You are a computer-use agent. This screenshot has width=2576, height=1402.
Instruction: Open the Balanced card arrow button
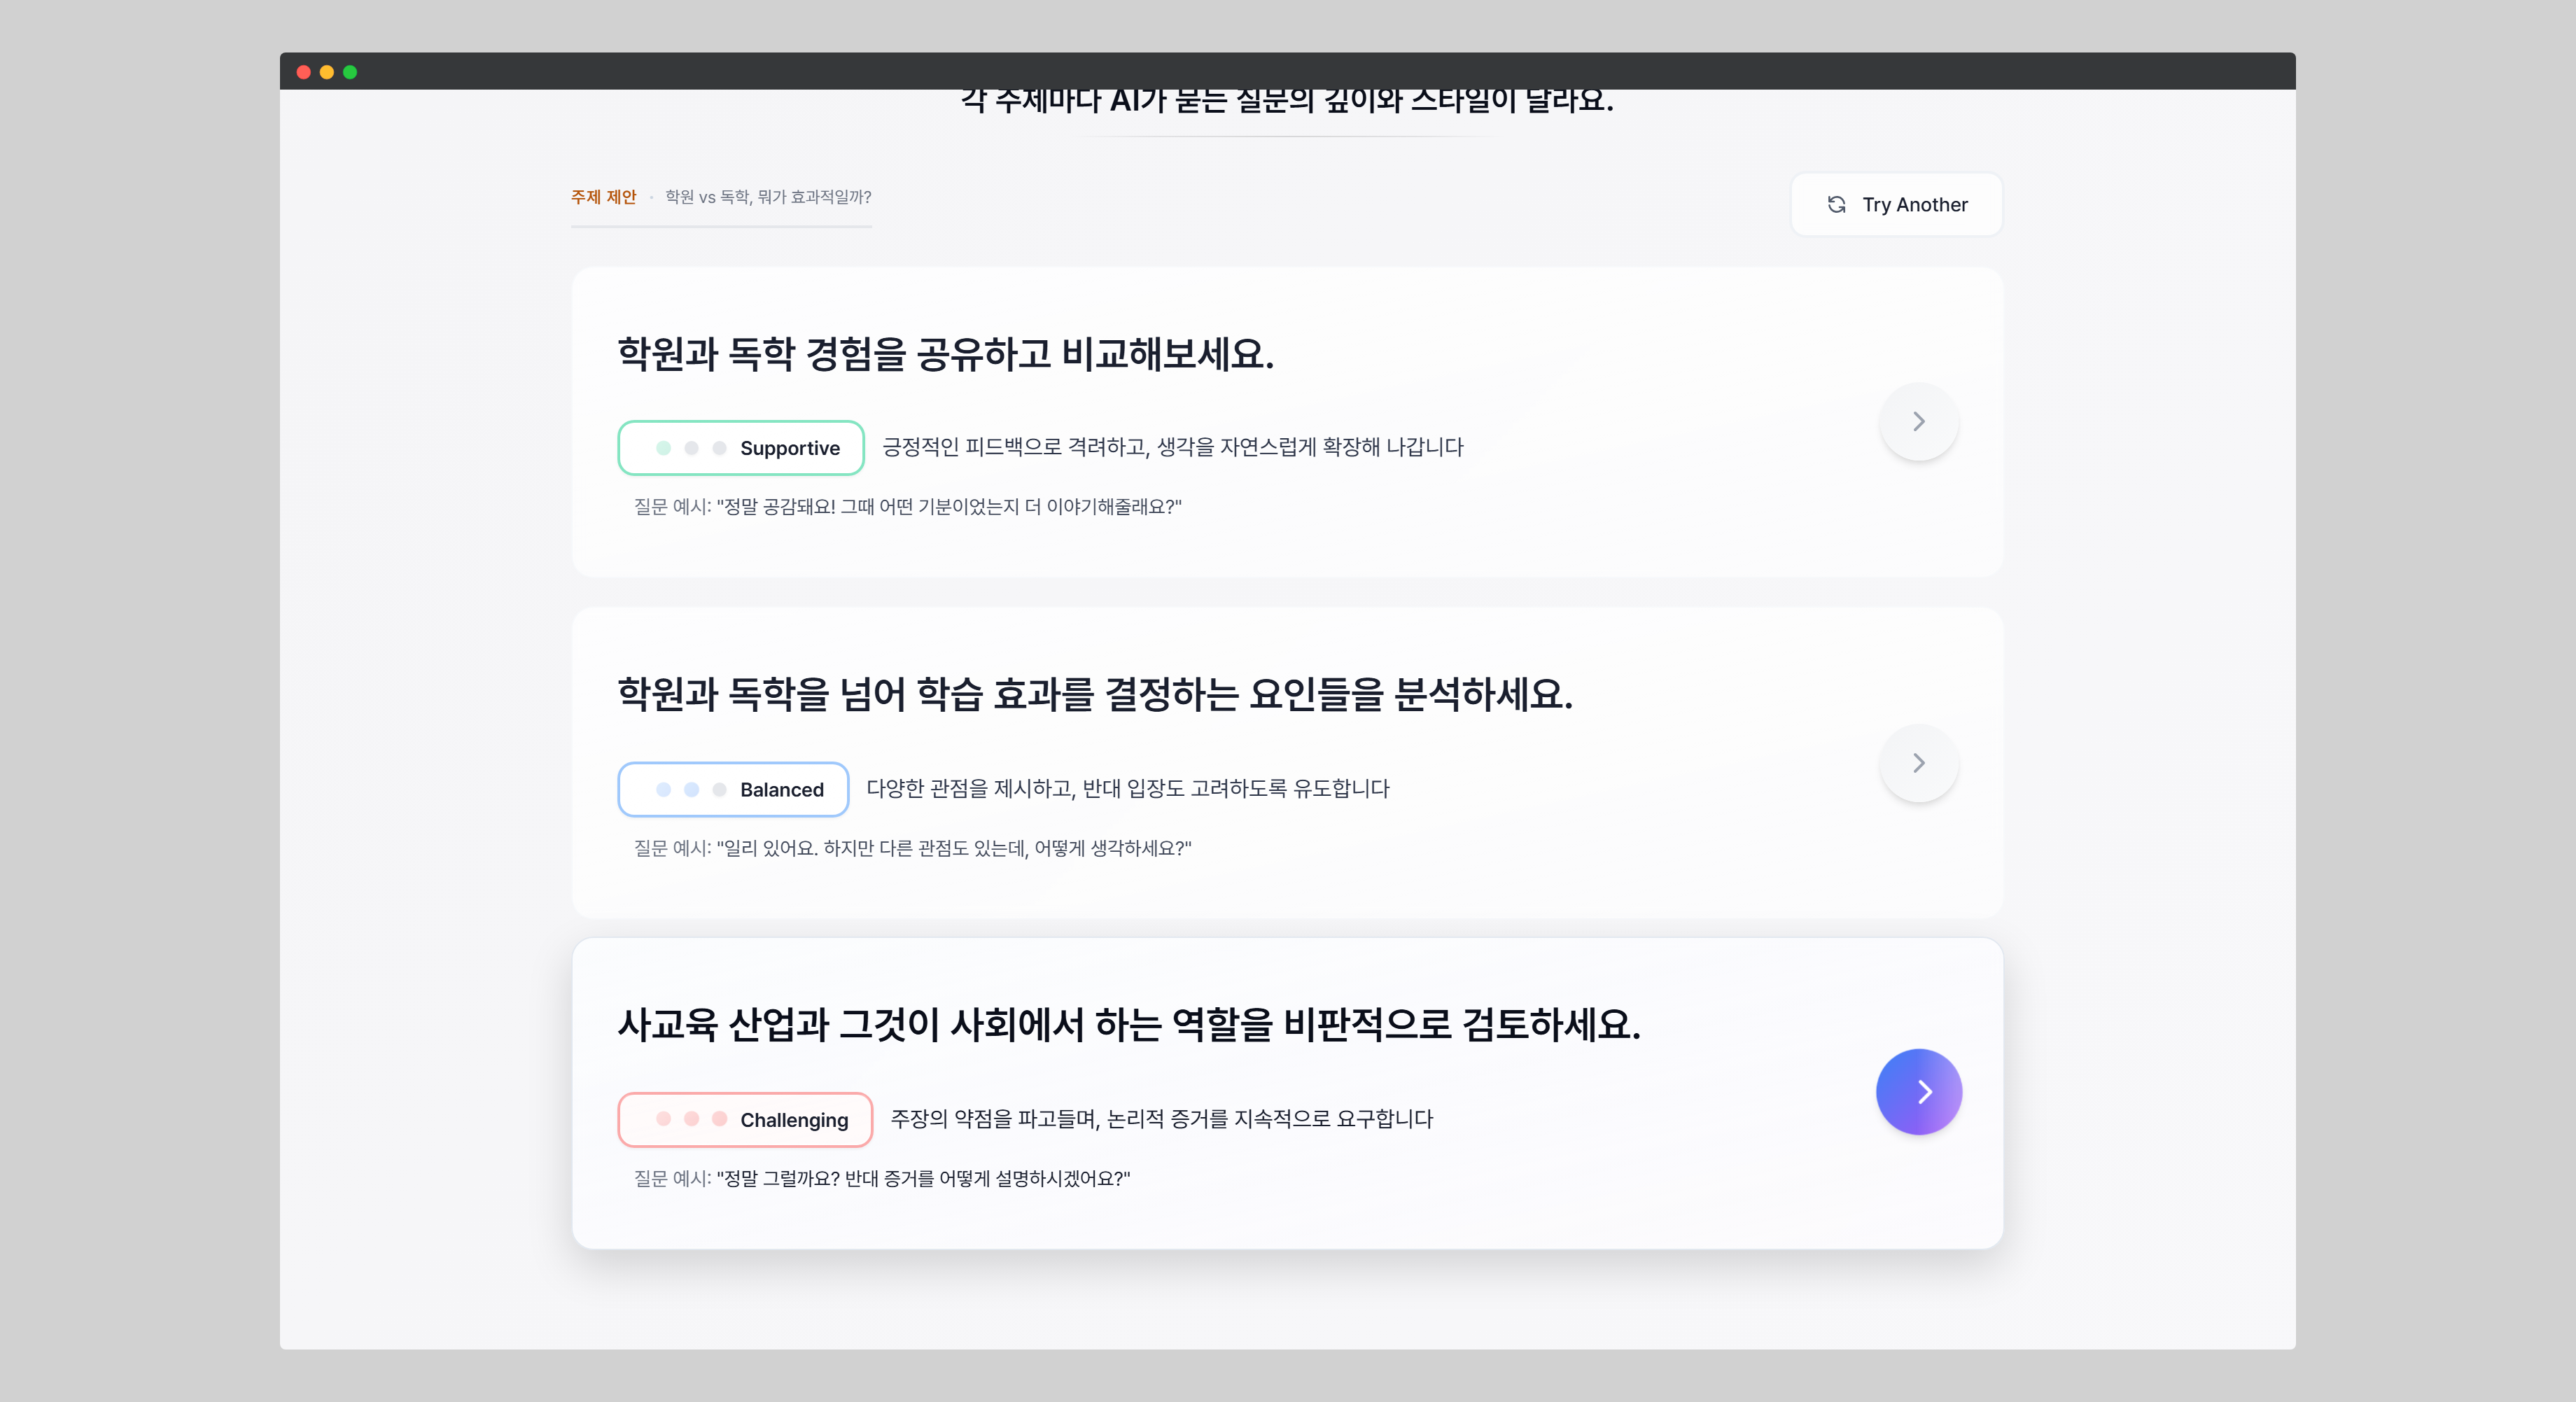click(1918, 763)
